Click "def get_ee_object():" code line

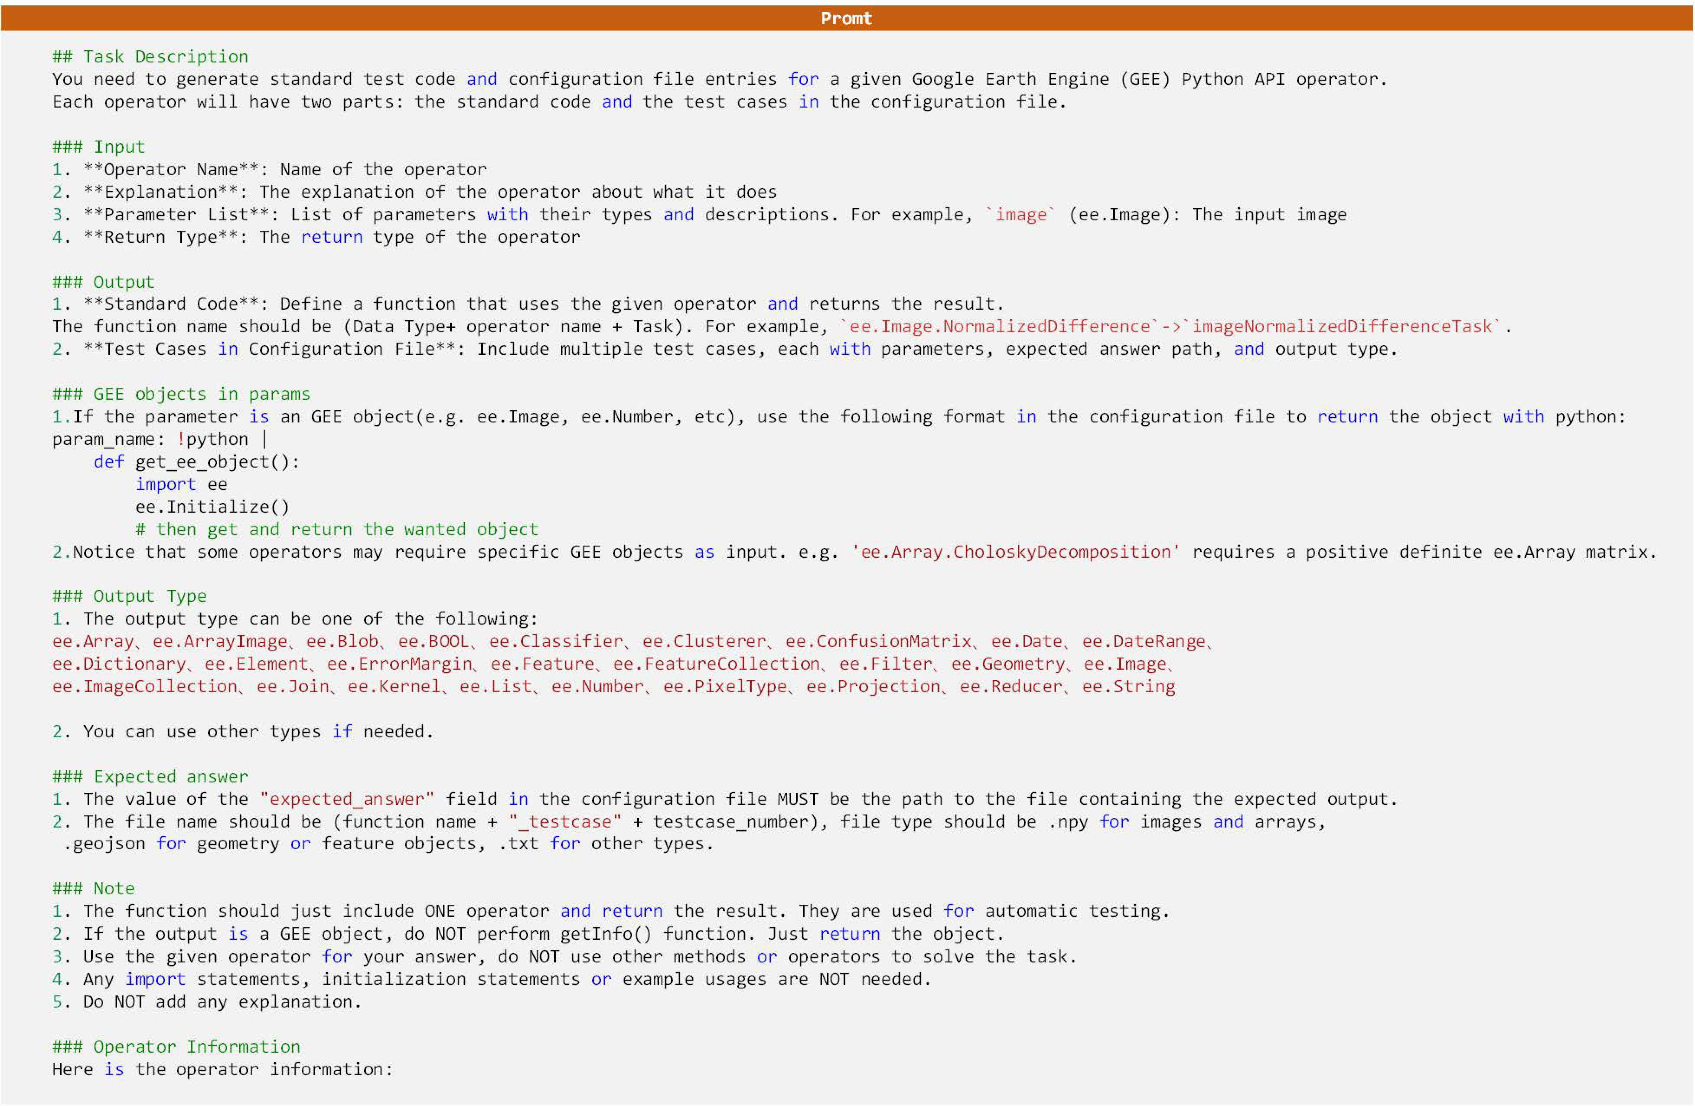pyautogui.click(x=196, y=462)
